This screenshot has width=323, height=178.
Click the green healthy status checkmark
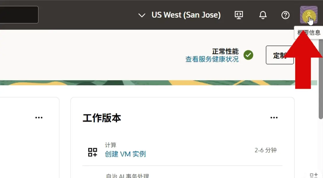(x=248, y=55)
